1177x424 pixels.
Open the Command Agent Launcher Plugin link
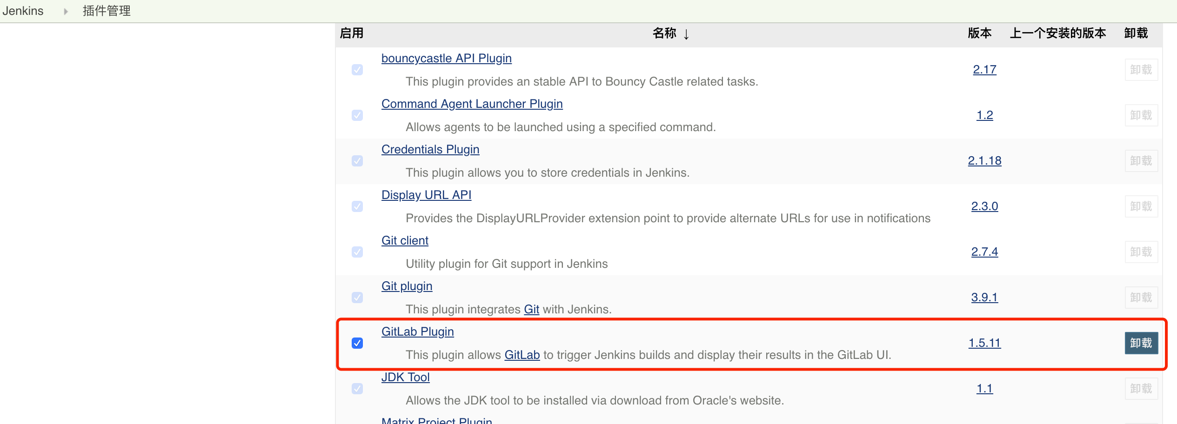[472, 104]
